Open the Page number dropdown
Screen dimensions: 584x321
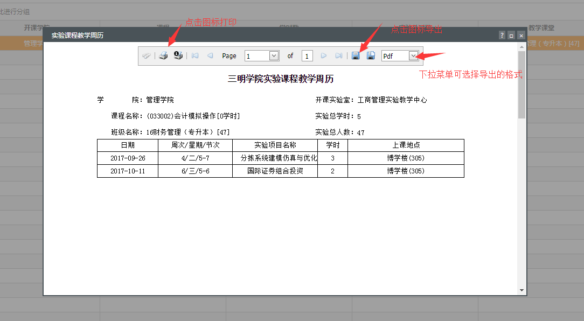click(274, 56)
